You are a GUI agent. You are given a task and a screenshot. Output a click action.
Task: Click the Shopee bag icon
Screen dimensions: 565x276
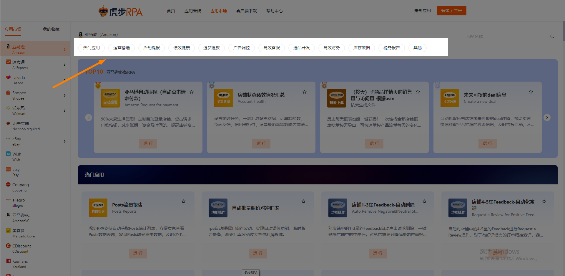(8, 92)
